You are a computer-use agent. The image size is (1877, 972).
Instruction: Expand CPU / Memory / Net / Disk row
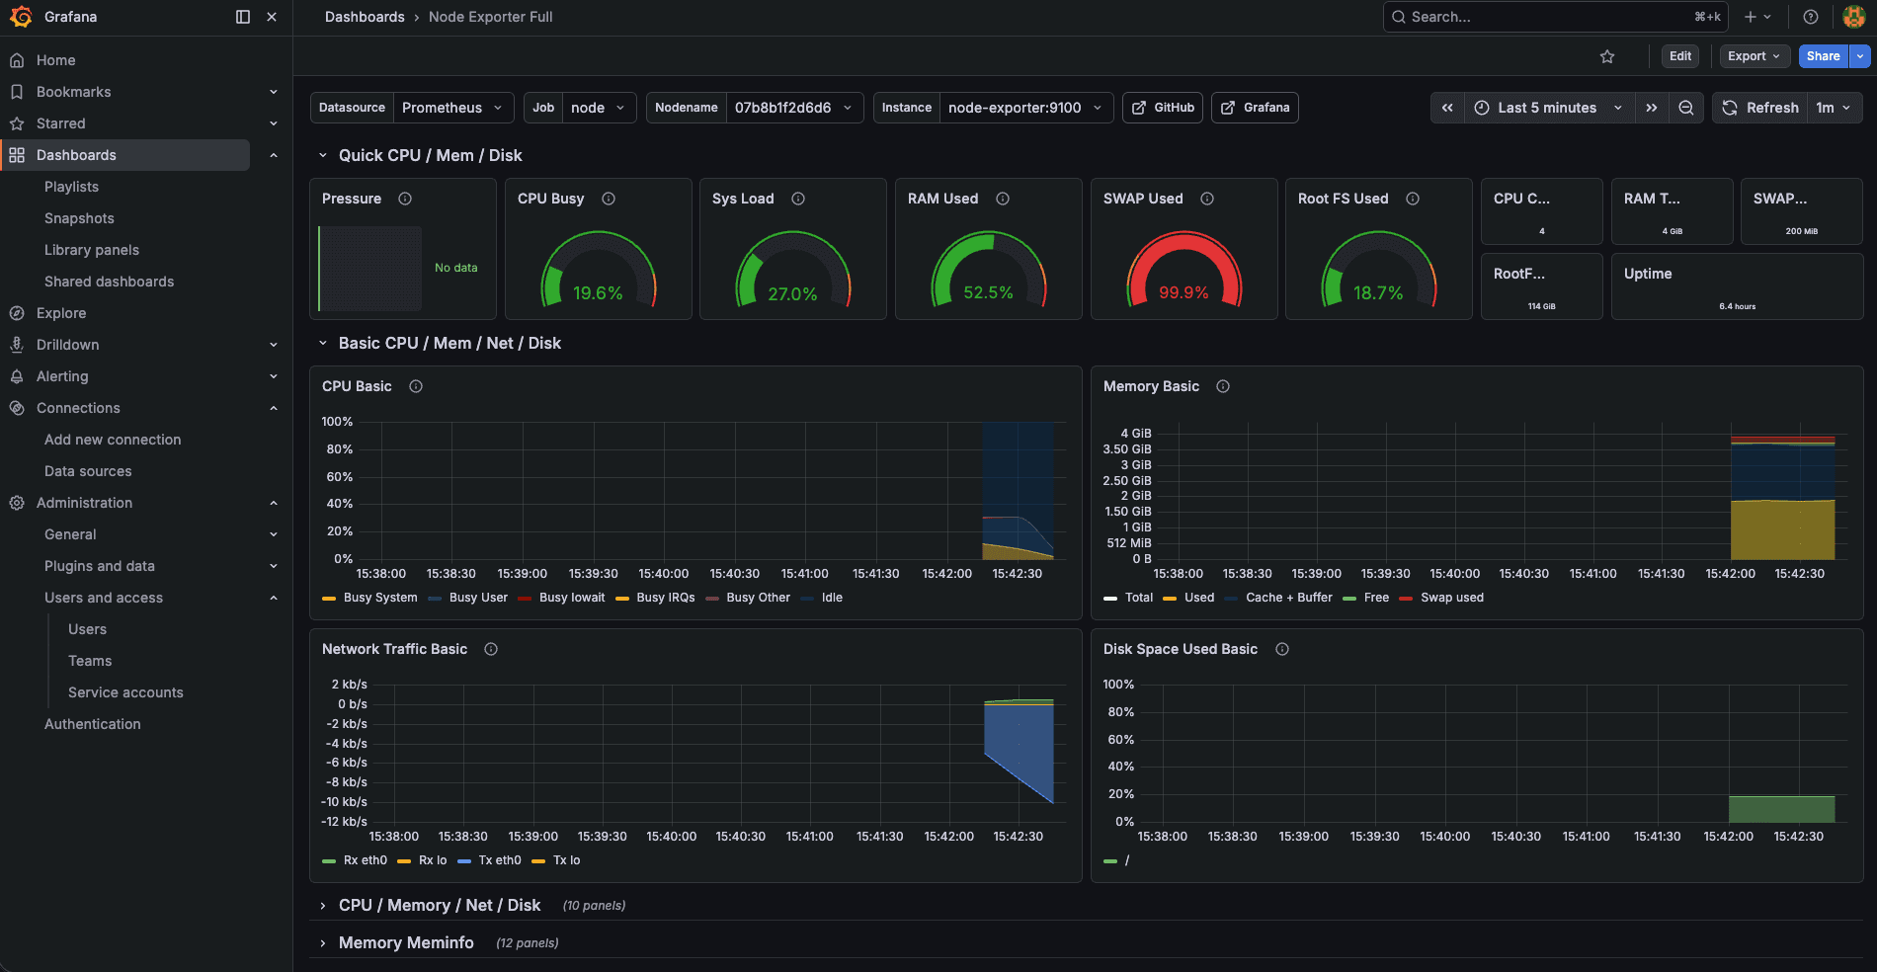coord(322,906)
